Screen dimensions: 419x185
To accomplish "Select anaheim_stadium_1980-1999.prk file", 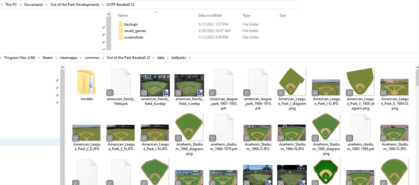I will [x=360, y=129].
